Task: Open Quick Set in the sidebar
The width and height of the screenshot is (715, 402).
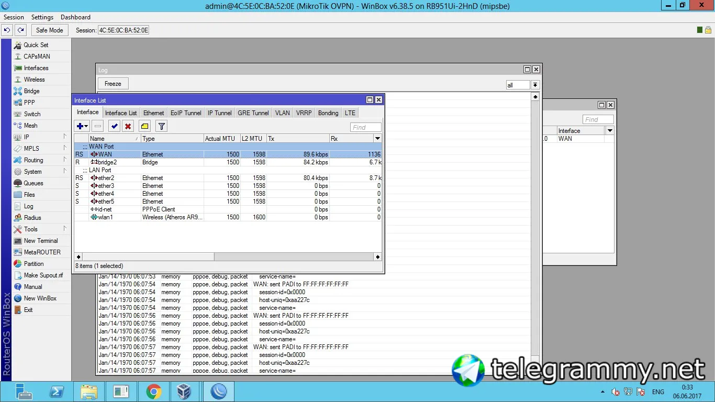Action: 36,45
